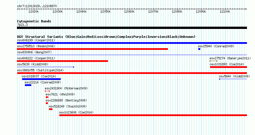Click the 12050k ruler tick label
The width and height of the screenshot is (255, 135).
[105, 12]
